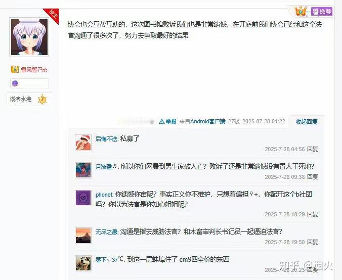The height and width of the screenshot is (280, 342).
Task: Reply to 后悔不迭's comment
Action: coord(312,149)
